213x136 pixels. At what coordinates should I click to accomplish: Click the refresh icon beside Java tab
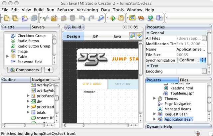139,36
